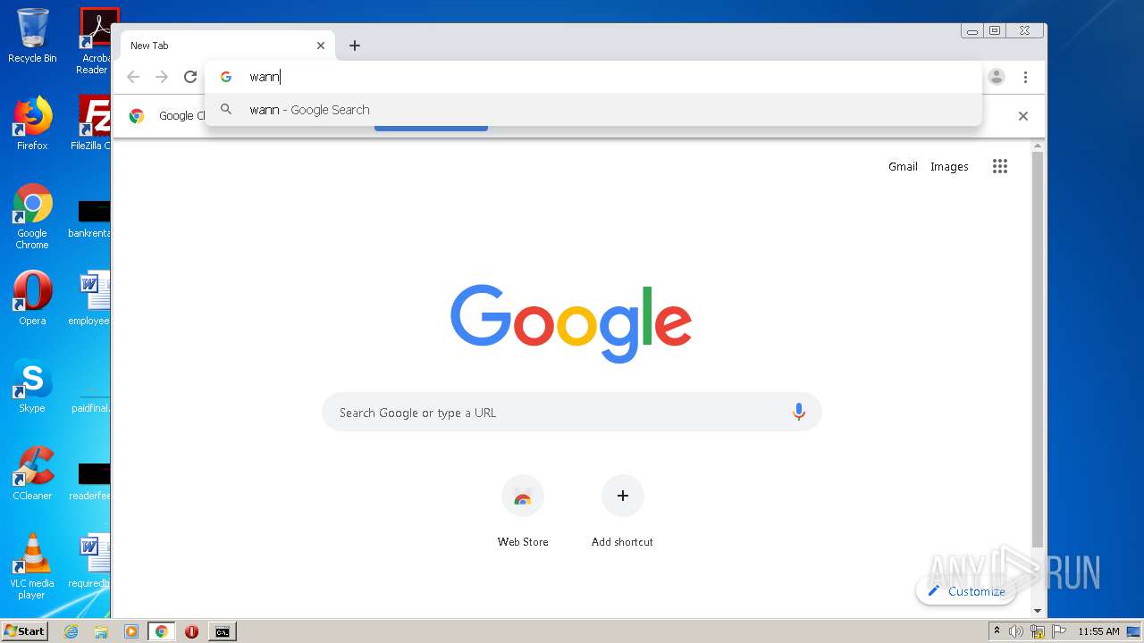Open the profile avatar icon
This screenshot has width=1144, height=643.
[997, 77]
